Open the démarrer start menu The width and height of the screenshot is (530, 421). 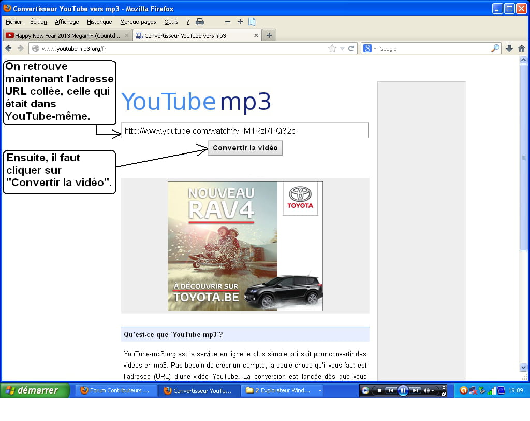click(x=35, y=390)
